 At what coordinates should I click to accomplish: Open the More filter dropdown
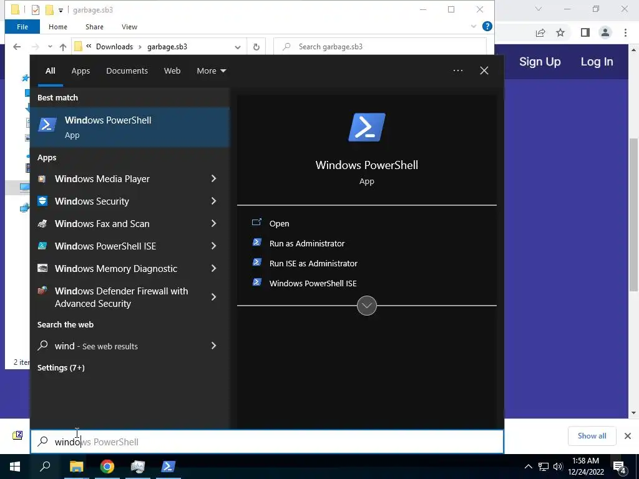click(211, 71)
